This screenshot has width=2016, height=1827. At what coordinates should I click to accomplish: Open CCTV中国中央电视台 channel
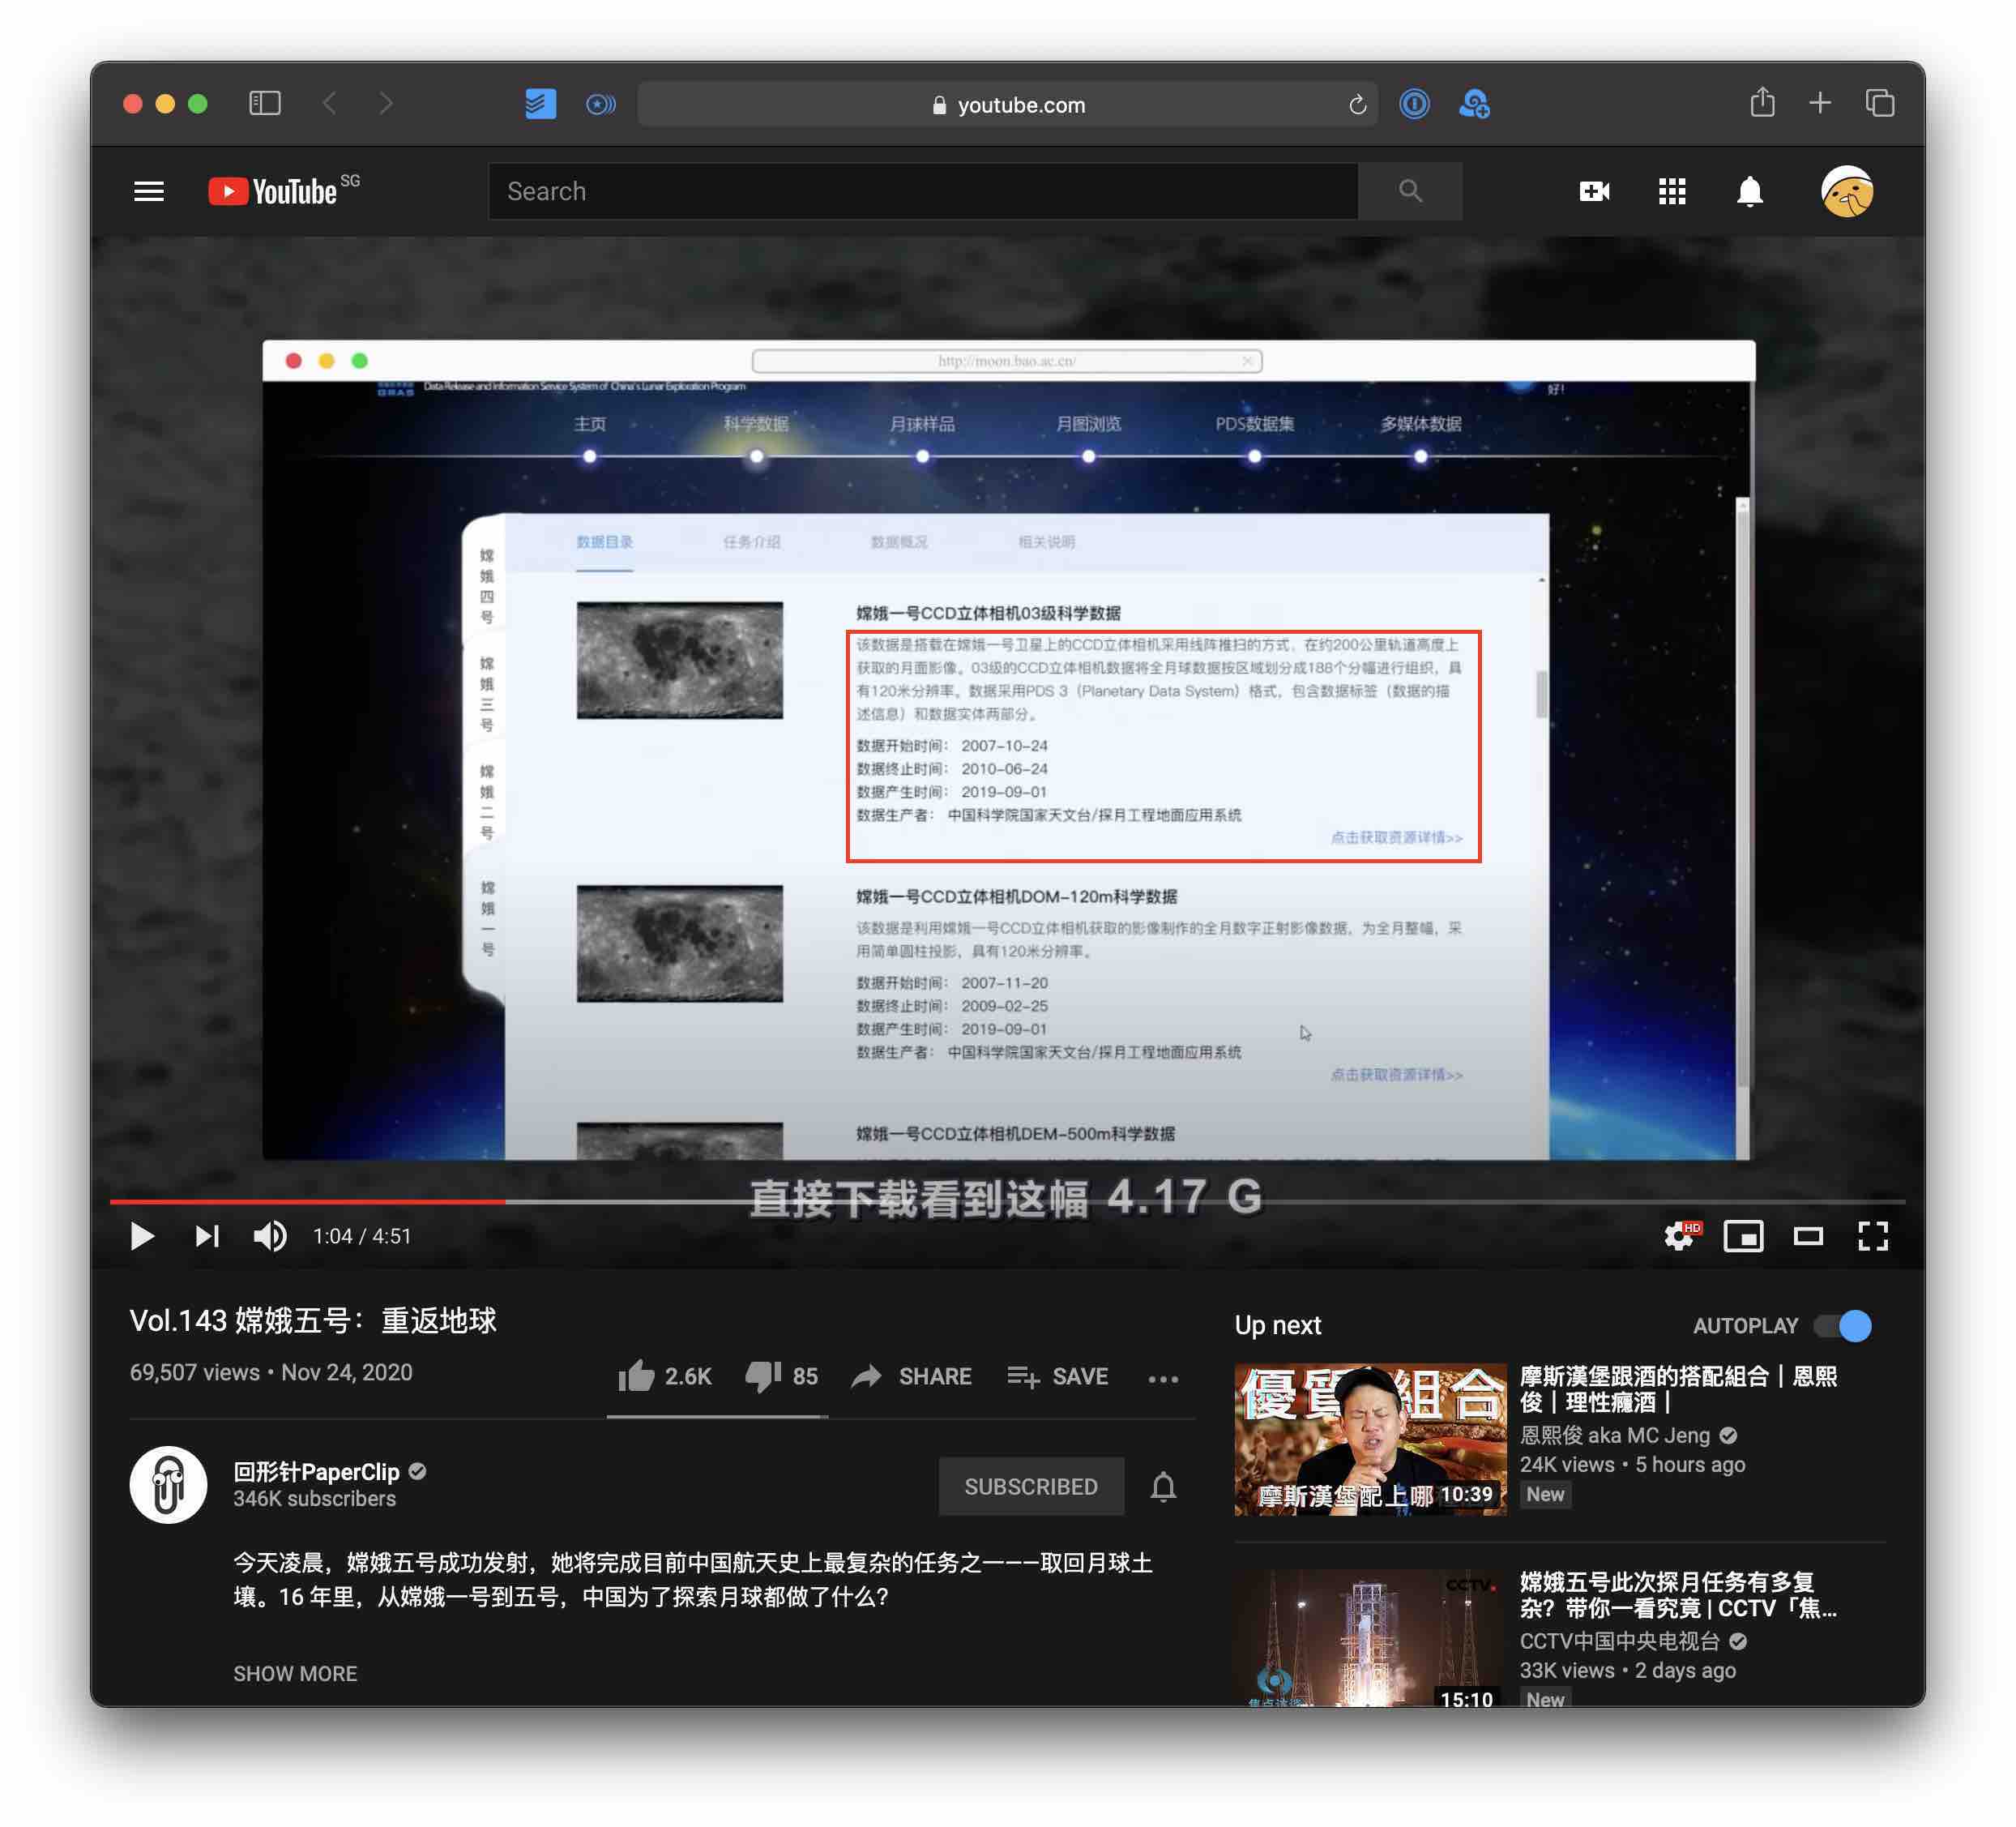click(x=1620, y=1641)
